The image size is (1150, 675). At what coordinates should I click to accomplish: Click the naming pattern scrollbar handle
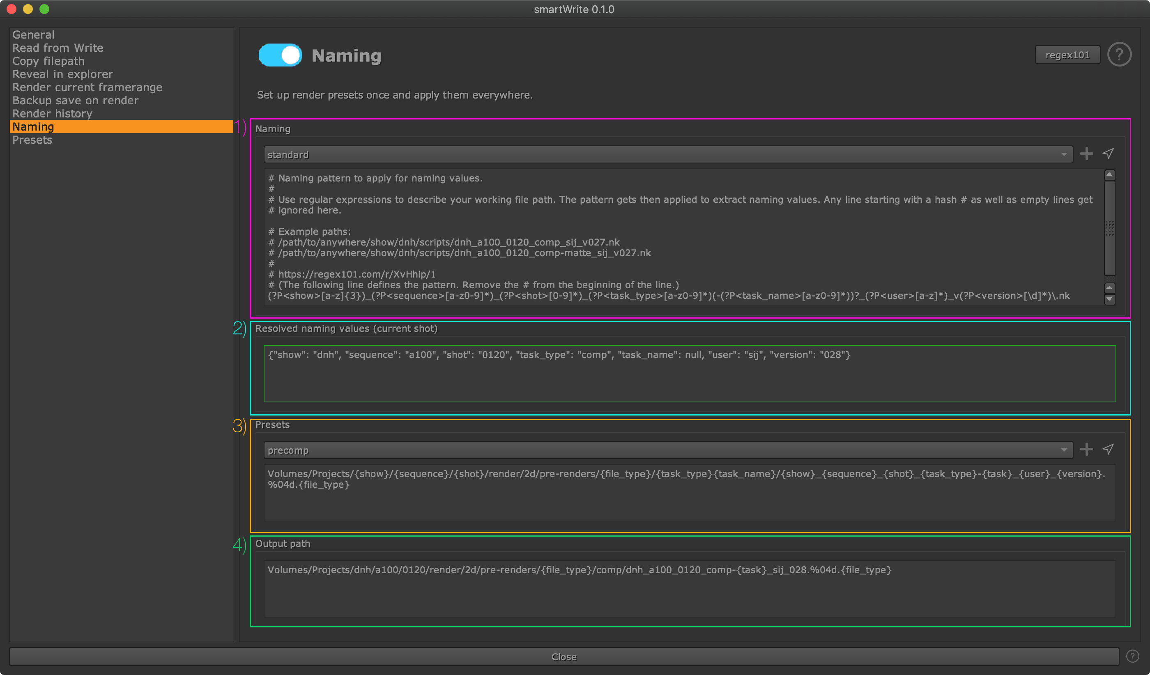pyautogui.click(x=1109, y=228)
